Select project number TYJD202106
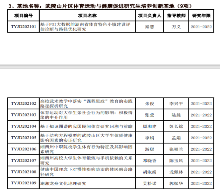Image resolution: width=220 pixels, height=193 pixels. (x=24, y=149)
